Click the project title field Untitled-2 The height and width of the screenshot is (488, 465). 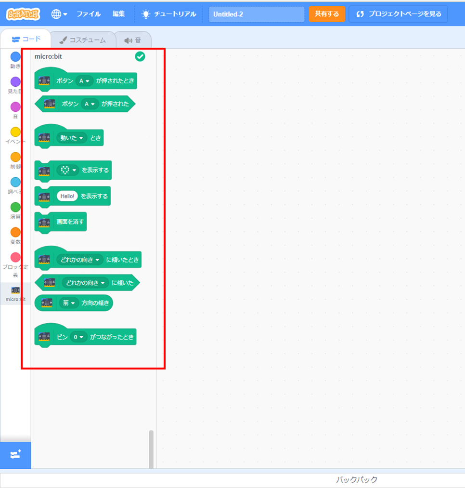257,14
